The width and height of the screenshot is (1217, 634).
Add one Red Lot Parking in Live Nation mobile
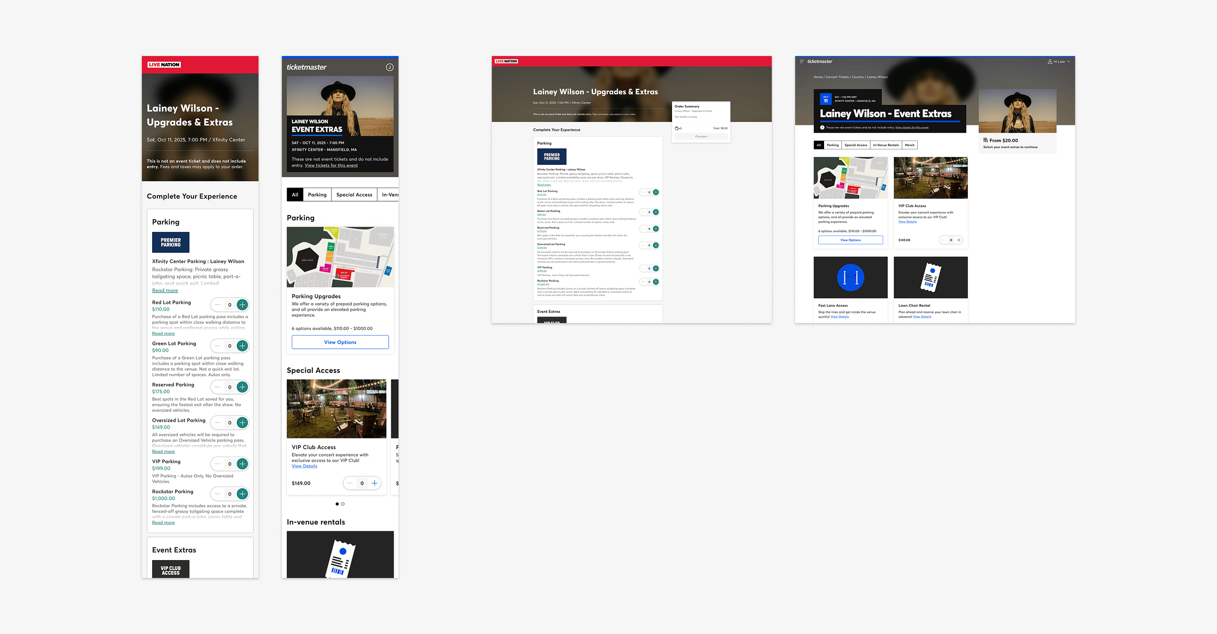pos(242,304)
